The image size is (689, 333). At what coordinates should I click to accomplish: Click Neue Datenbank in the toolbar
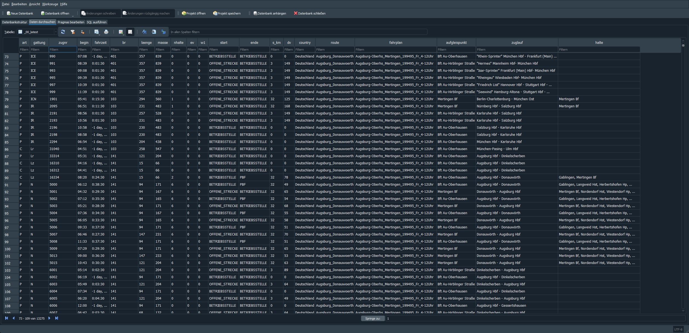tap(20, 13)
